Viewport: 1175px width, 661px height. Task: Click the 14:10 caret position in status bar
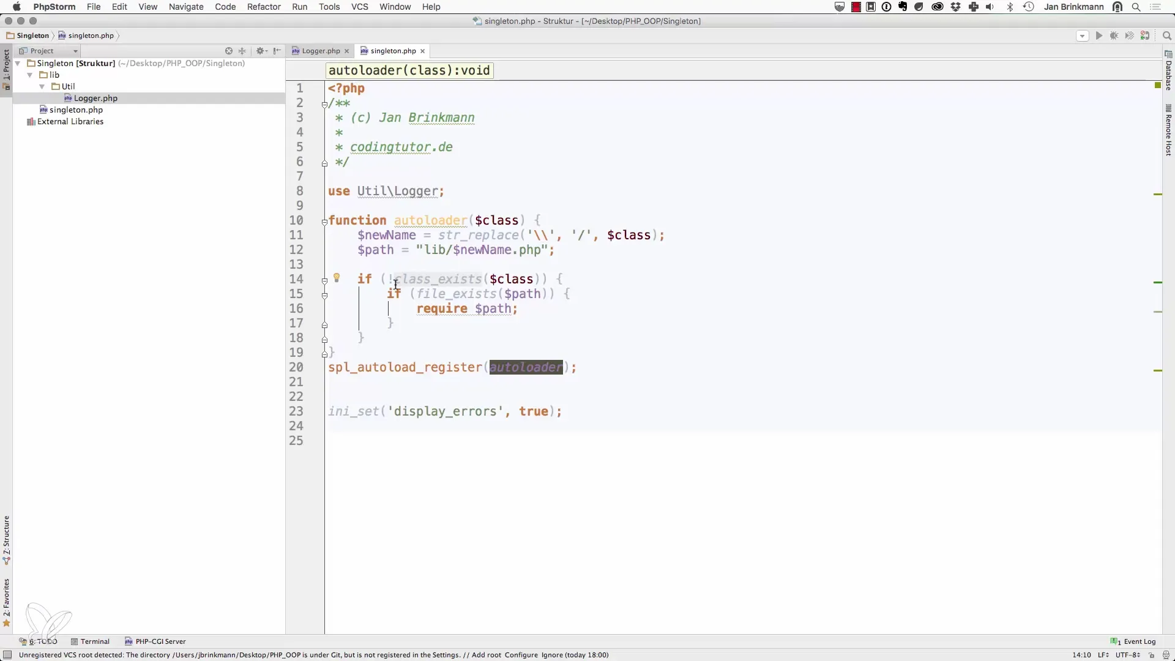[x=1081, y=655]
